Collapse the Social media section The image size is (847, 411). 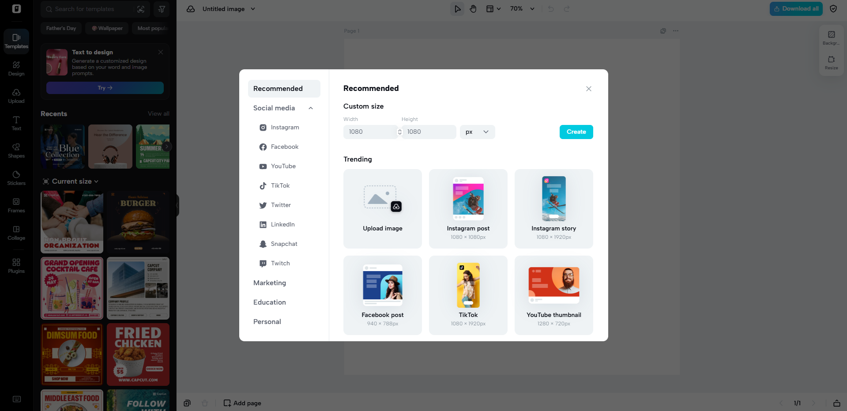coord(310,108)
